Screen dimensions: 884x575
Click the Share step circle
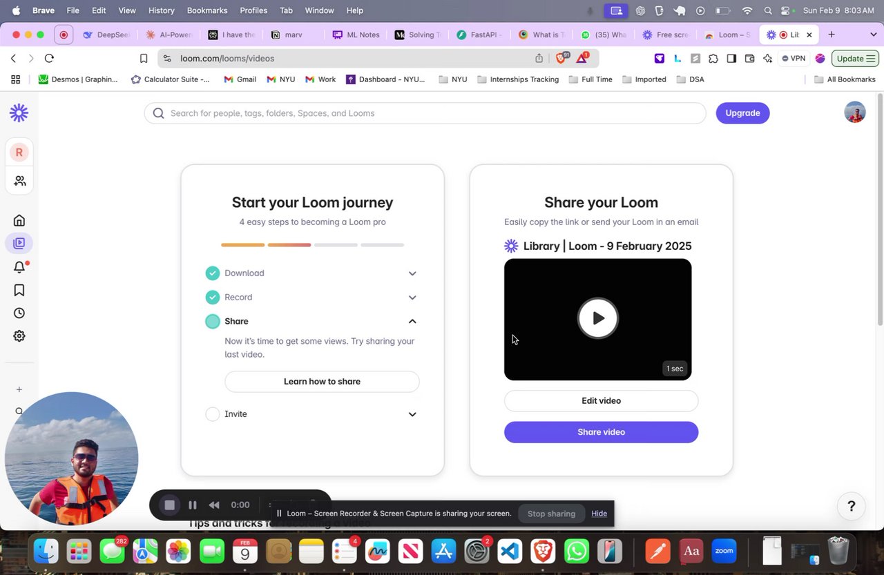pyautogui.click(x=213, y=322)
